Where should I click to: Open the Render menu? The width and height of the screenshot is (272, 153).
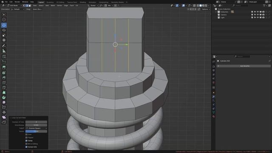[17, 2]
